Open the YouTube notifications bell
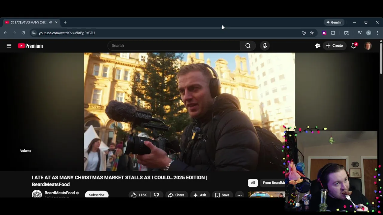Screen dimensions: 383x215 pyautogui.click(x=354, y=46)
